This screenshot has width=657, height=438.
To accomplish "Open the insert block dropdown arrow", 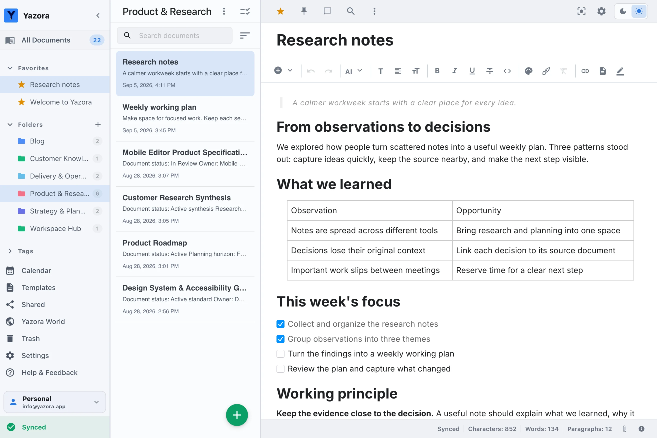I will [290, 70].
